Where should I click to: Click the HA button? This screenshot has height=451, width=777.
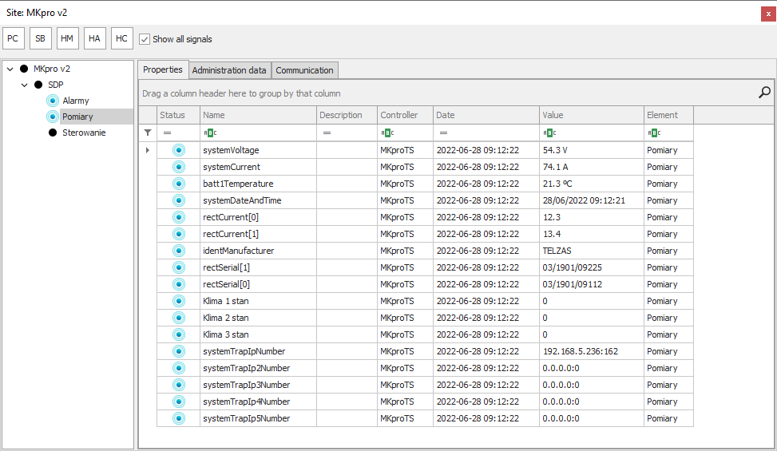95,38
